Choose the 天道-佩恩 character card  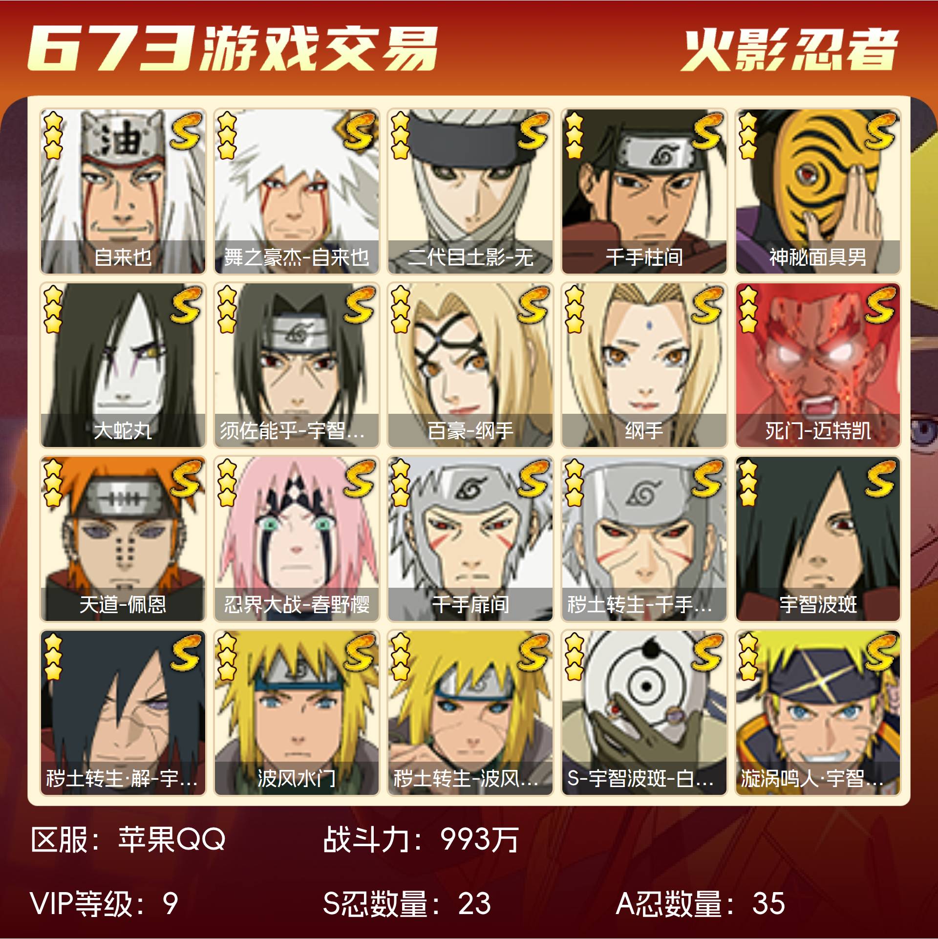pyautogui.click(x=123, y=539)
